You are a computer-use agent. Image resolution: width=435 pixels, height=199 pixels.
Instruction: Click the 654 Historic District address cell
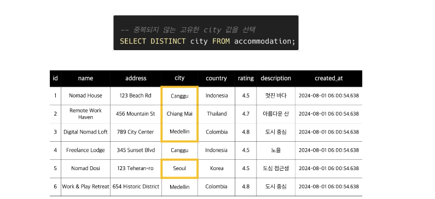click(x=136, y=186)
